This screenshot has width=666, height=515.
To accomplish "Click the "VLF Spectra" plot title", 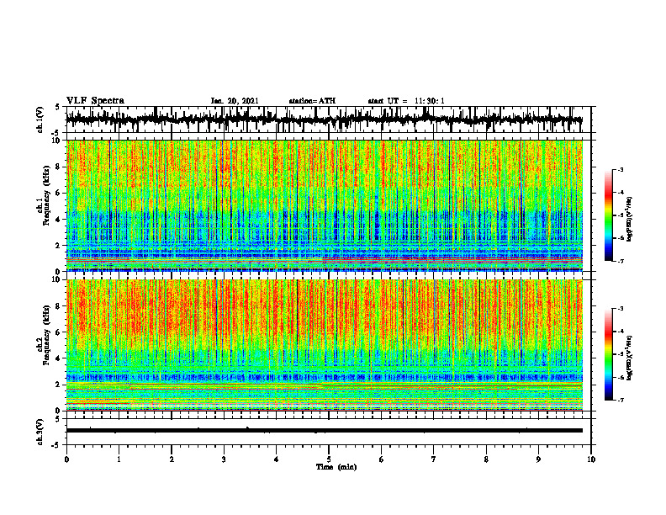I will [x=95, y=100].
